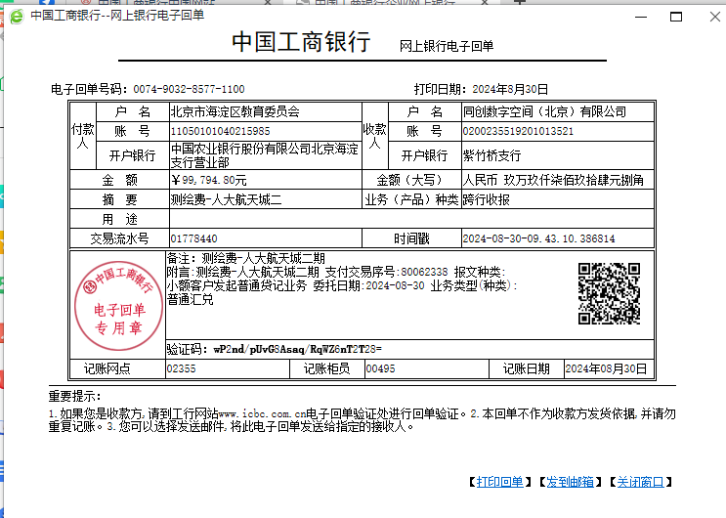Click the QR code on the receipt
The image size is (726, 518).
(x=609, y=293)
